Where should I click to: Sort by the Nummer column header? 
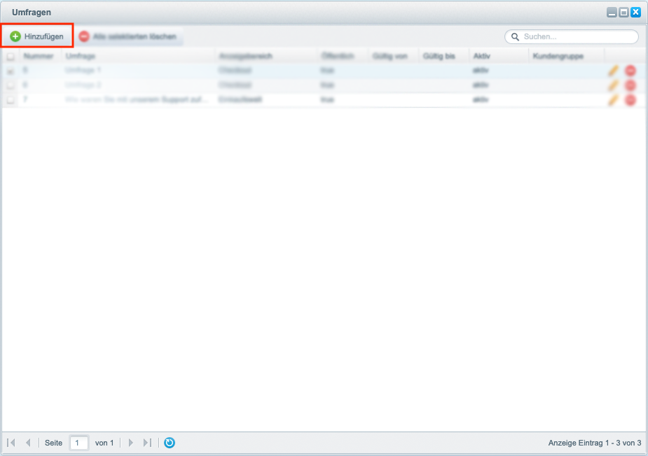(39, 56)
